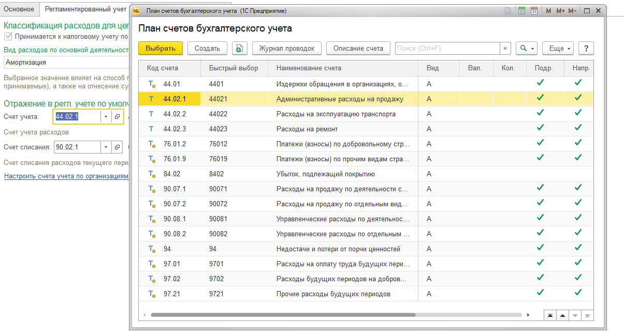Image resolution: width=624 pixels, height=335 pixels.
Task: Click the Вид column header
Action: [439, 68]
